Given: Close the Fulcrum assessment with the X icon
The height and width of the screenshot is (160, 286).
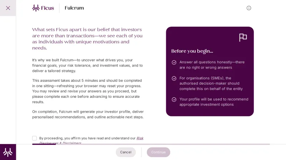Looking at the screenshot, I should point(8,8).
